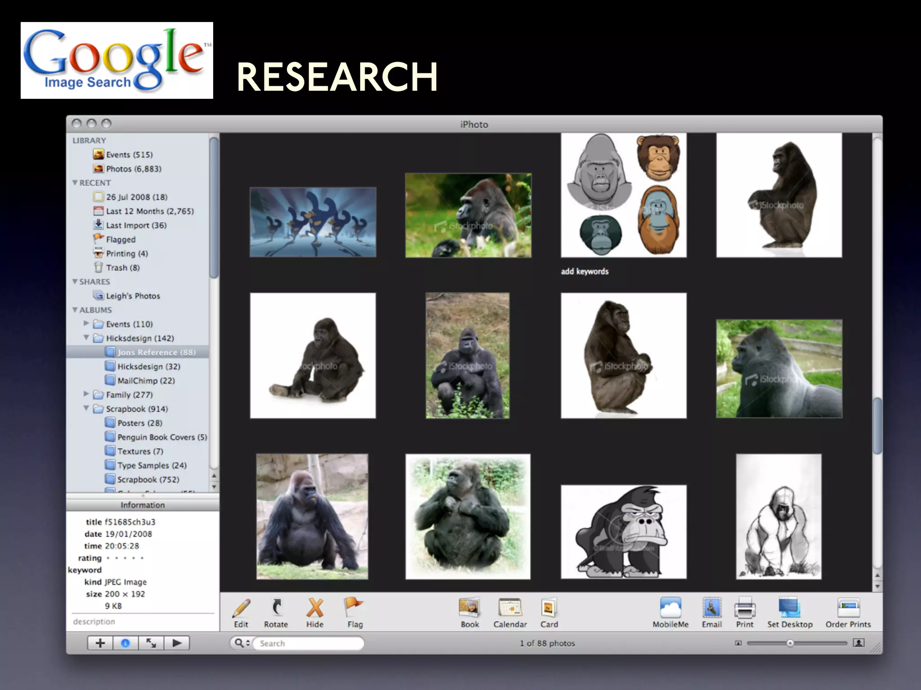Click the Edit pencil icon

(x=241, y=608)
